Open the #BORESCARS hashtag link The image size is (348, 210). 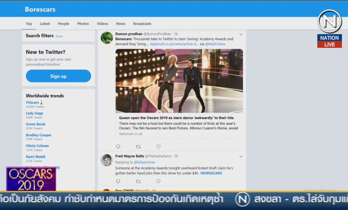pyautogui.click(x=211, y=173)
